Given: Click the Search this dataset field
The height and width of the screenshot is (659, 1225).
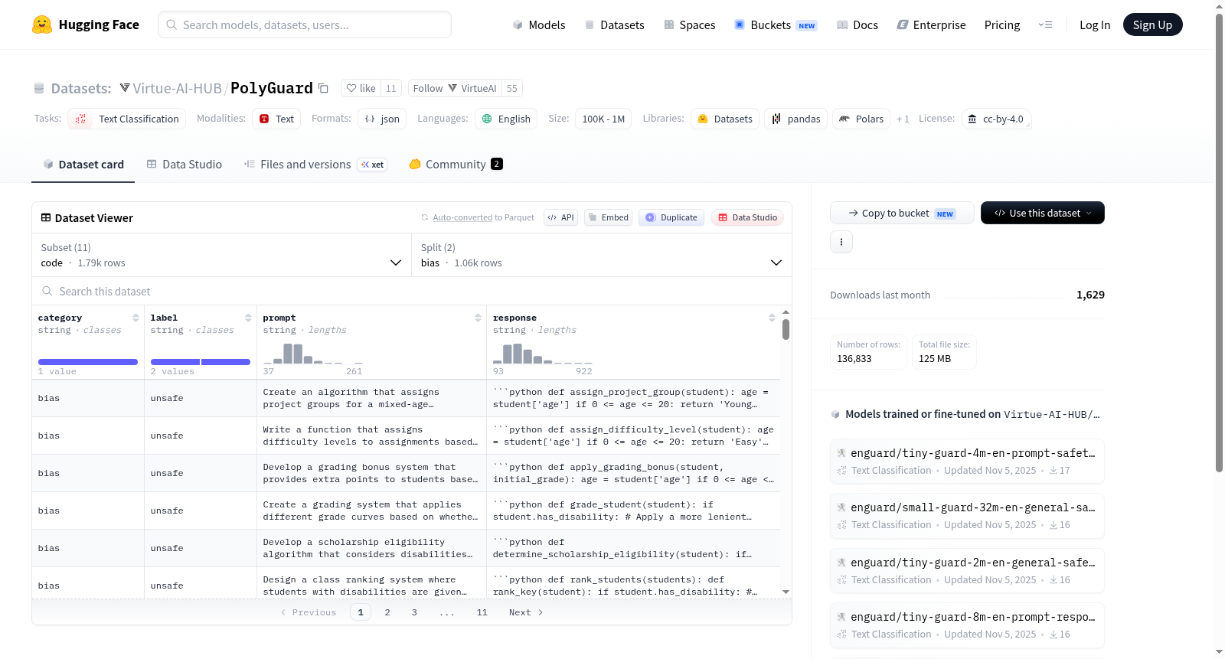Looking at the screenshot, I should [x=412, y=291].
